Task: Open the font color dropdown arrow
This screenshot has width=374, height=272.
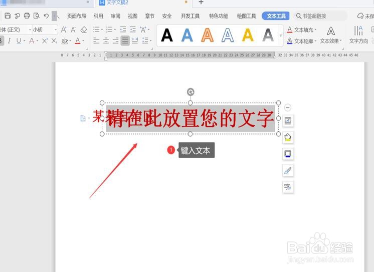Action: [83, 41]
